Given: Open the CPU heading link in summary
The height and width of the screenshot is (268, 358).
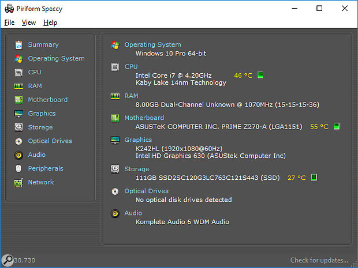Looking at the screenshot, I should pos(131,66).
